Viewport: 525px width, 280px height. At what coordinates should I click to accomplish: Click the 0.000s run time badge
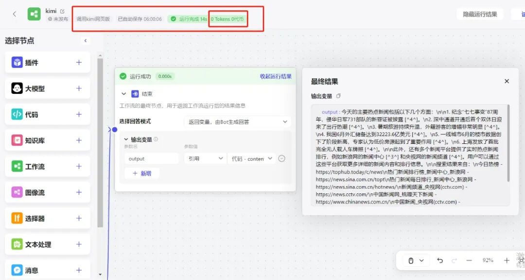pyautogui.click(x=165, y=76)
